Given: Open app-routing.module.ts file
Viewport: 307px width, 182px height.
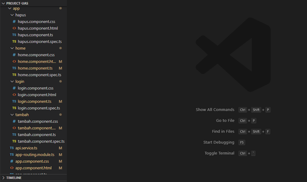Looking at the screenshot, I should (35, 155).
